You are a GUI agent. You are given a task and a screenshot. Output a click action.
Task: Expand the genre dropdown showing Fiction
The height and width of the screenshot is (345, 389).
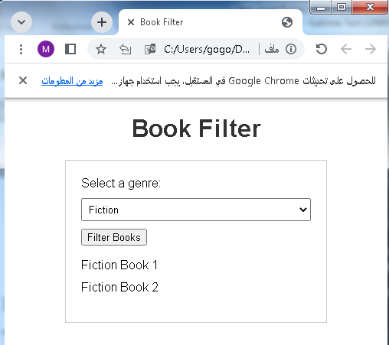pyautogui.click(x=196, y=210)
